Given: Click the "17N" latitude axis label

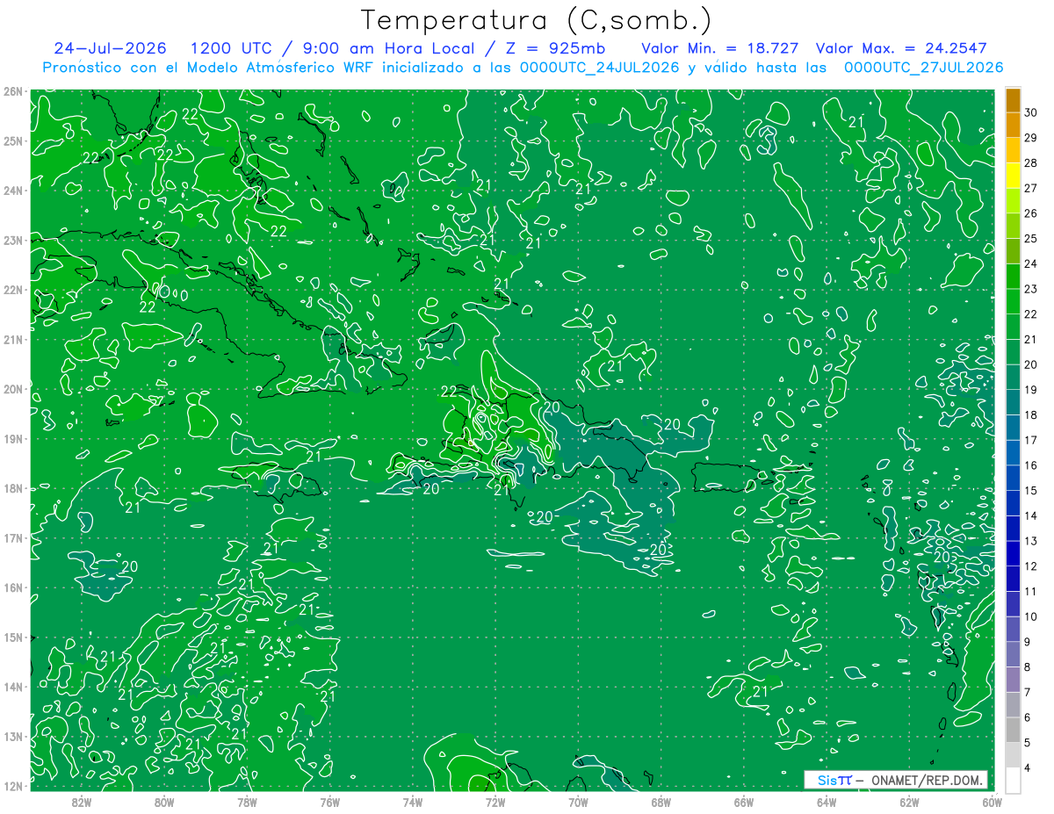Looking at the screenshot, I should coord(13,537).
